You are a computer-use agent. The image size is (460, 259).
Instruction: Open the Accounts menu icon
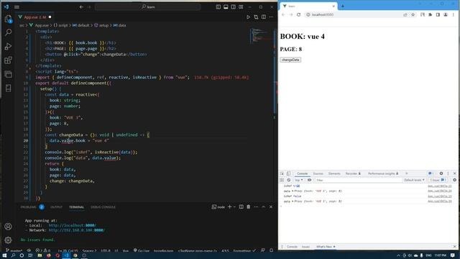tap(8, 227)
